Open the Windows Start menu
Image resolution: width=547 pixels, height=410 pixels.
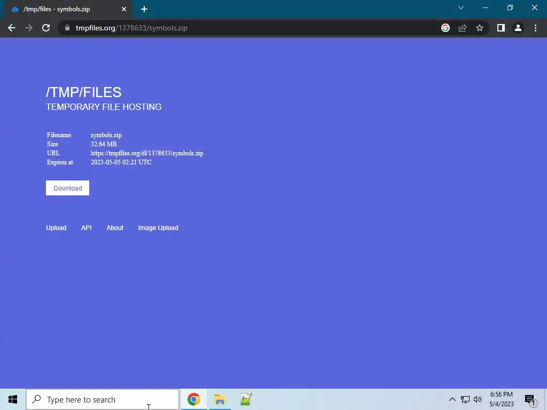coord(13,399)
